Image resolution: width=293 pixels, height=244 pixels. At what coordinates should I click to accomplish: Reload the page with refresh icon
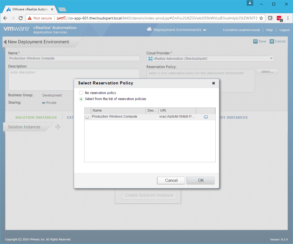click(x=20, y=18)
